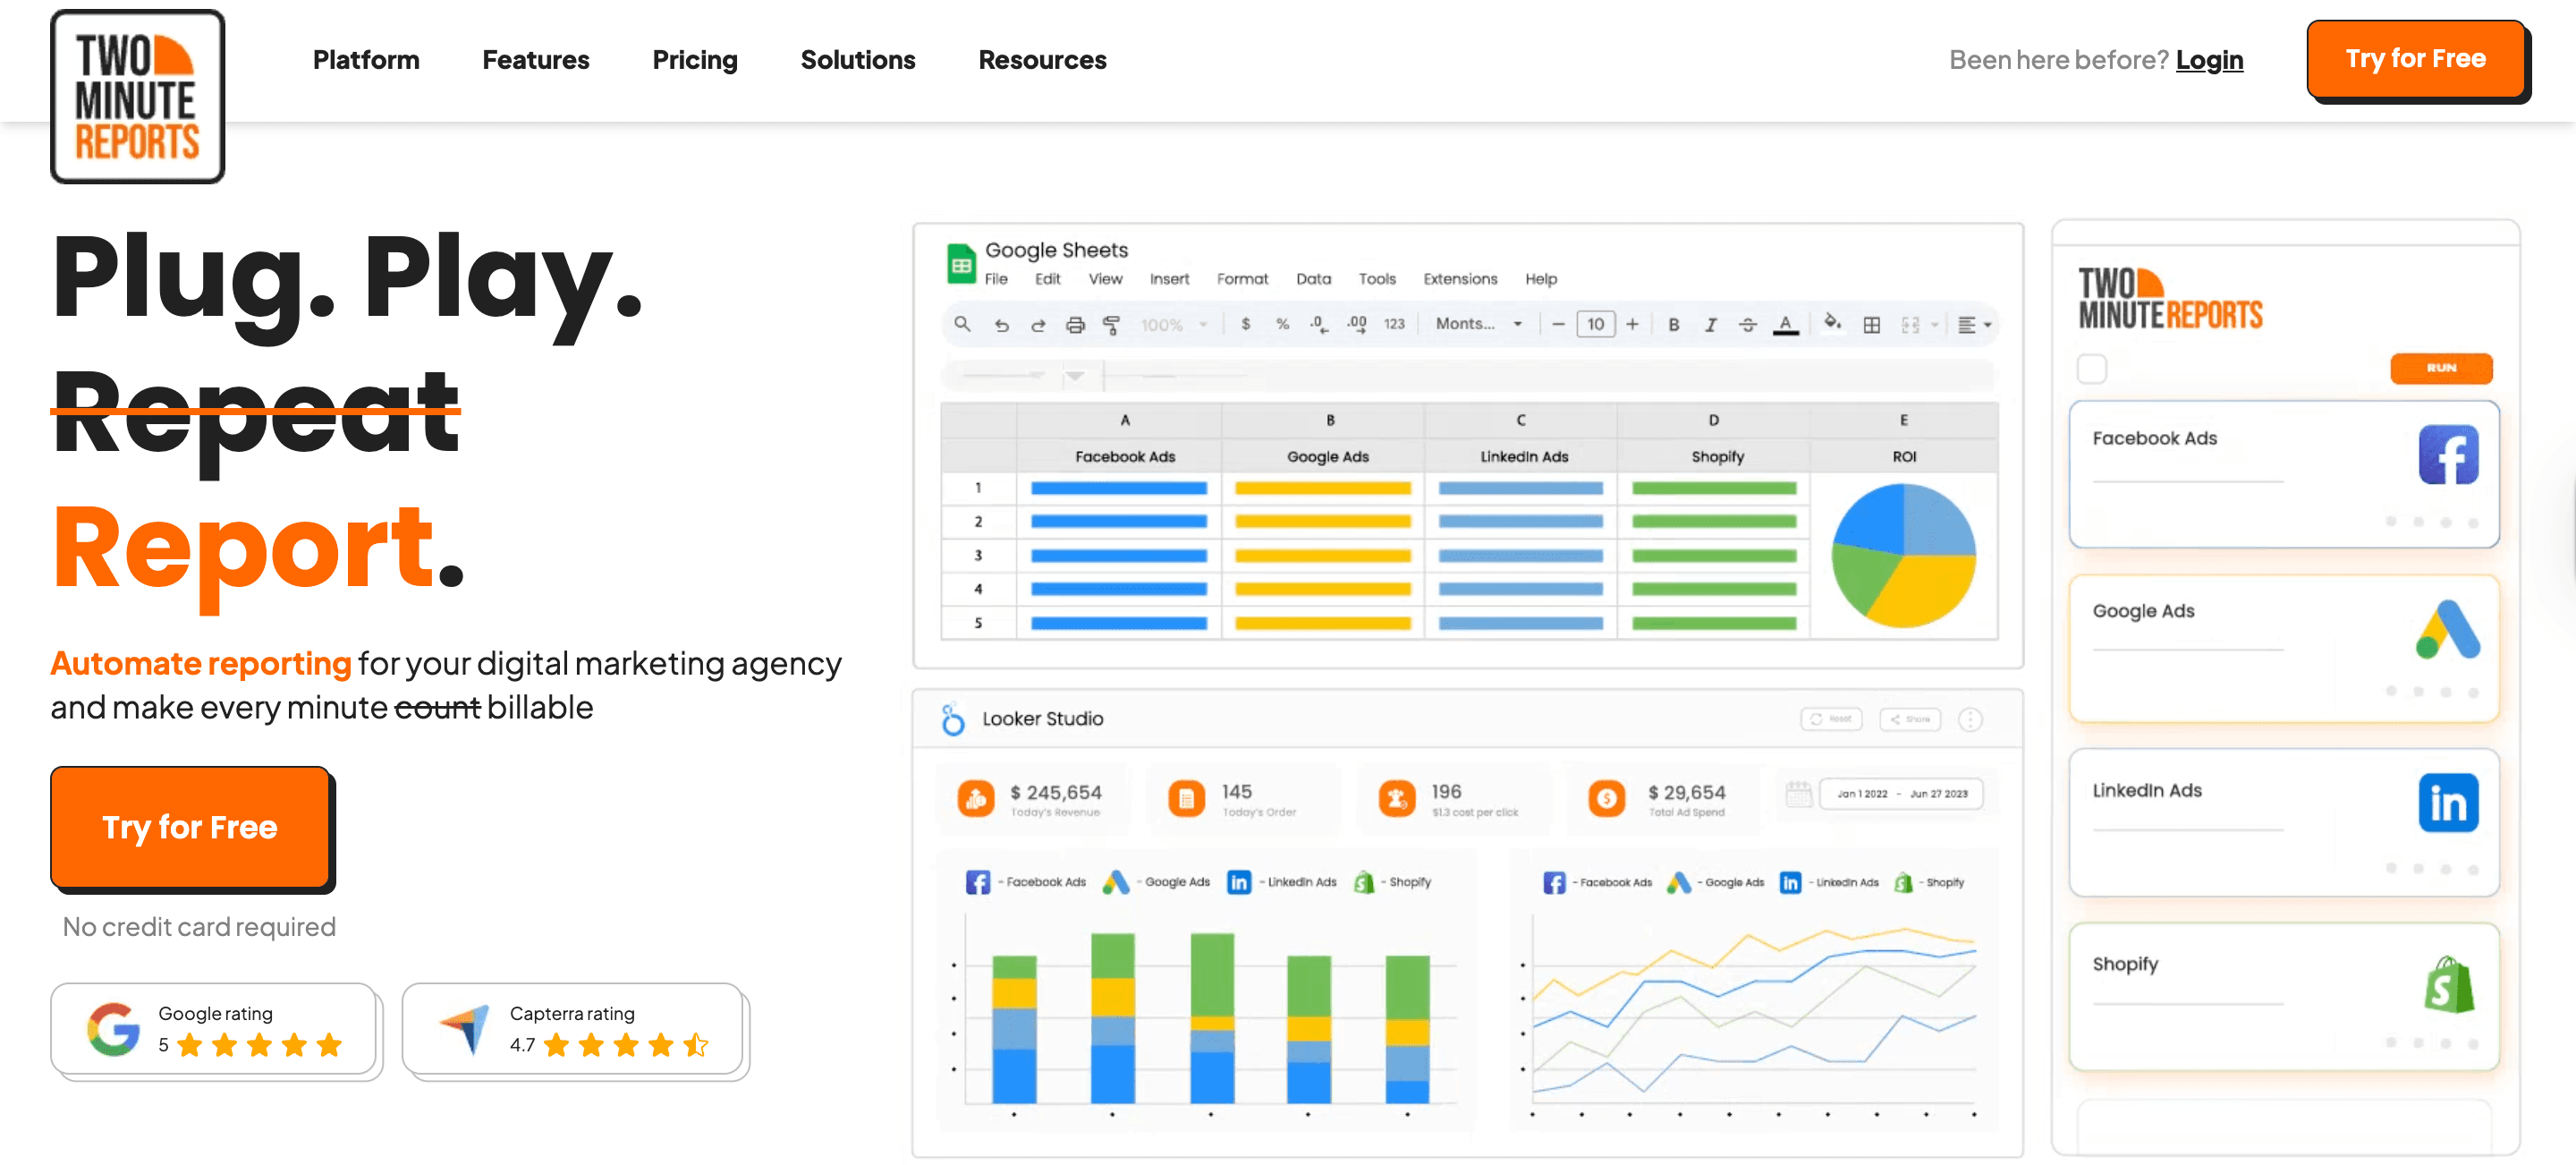Screen dimensions: 2576x1165
Task: Click the bold icon in the Sheets toolbar
Action: point(1673,325)
